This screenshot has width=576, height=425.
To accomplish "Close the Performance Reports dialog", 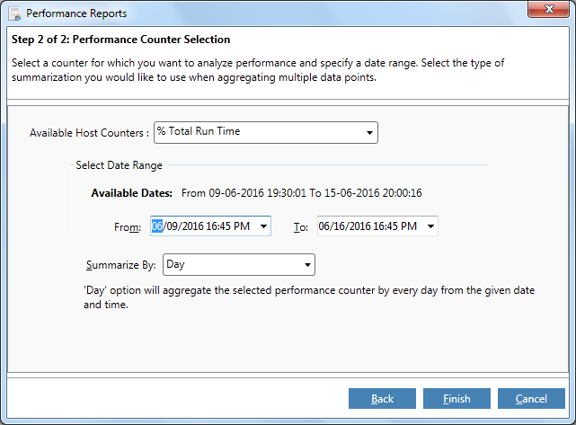I will click(548, 13).
